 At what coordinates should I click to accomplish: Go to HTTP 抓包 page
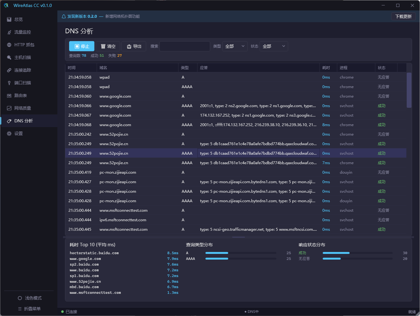coord(29,45)
